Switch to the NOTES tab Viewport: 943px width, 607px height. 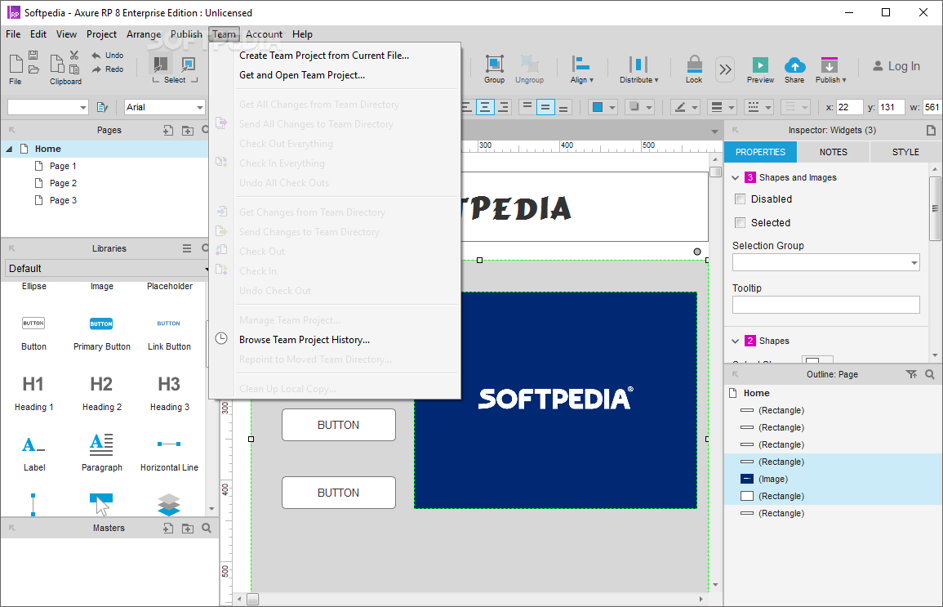(833, 152)
